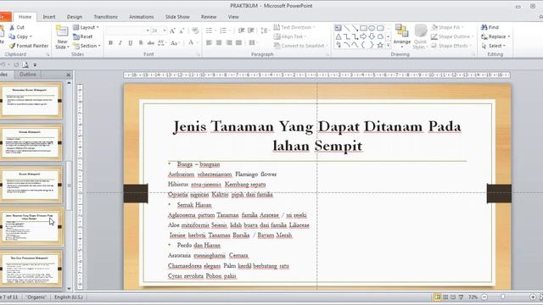543x305 pixels.
Task: Click the zoom slider handle
Action: [502, 297]
